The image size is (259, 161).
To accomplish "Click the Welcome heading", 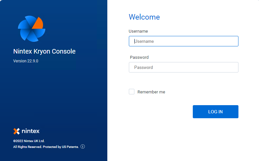I will click(144, 17).
